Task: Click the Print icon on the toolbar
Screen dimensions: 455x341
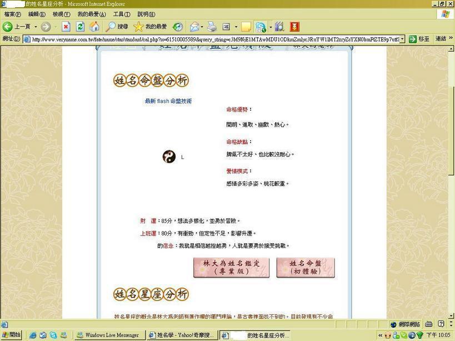Action: tap(212, 26)
